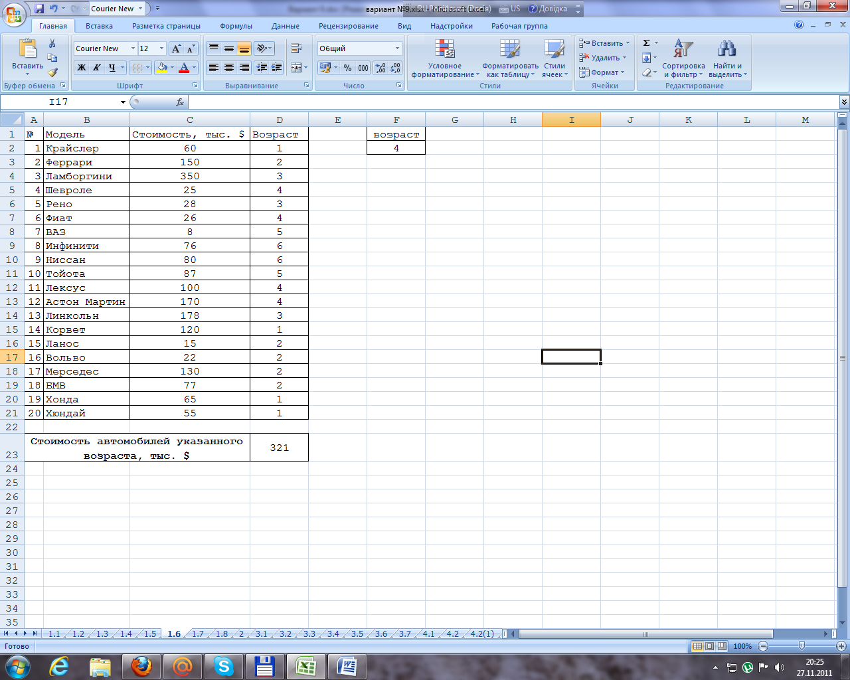Open Стили ячеек gallery
Viewport: 850px width, 680px height.
tap(554, 58)
